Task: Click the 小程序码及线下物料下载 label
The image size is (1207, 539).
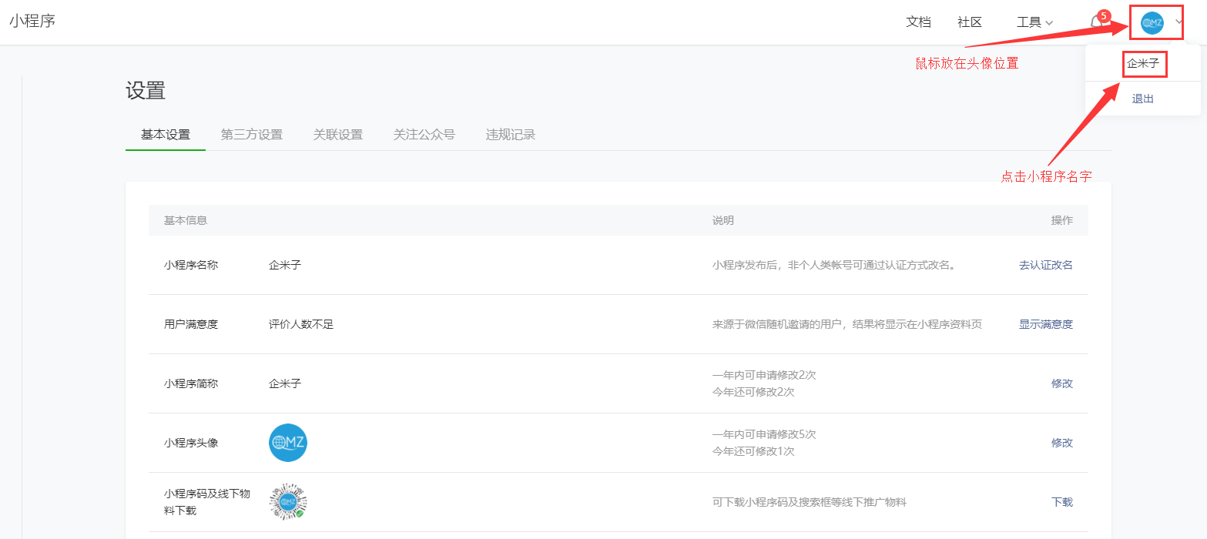Action: [207, 502]
